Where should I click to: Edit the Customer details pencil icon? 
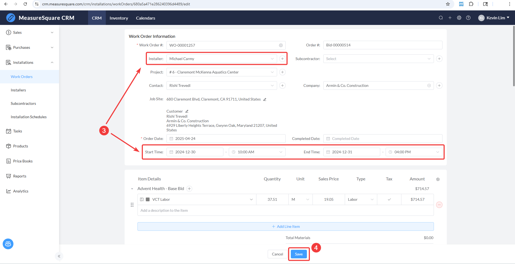[187, 111]
